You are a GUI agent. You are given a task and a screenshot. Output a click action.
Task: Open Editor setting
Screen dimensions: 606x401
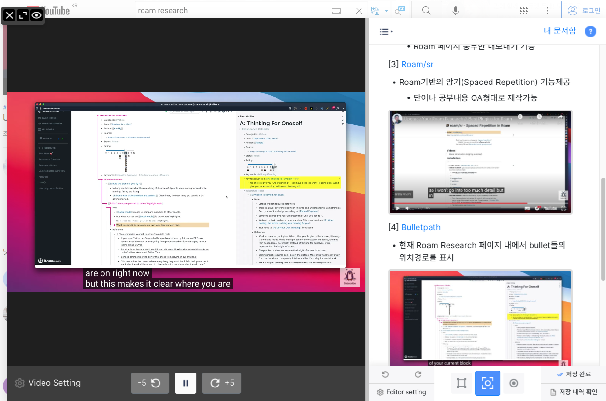coord(402,392)
